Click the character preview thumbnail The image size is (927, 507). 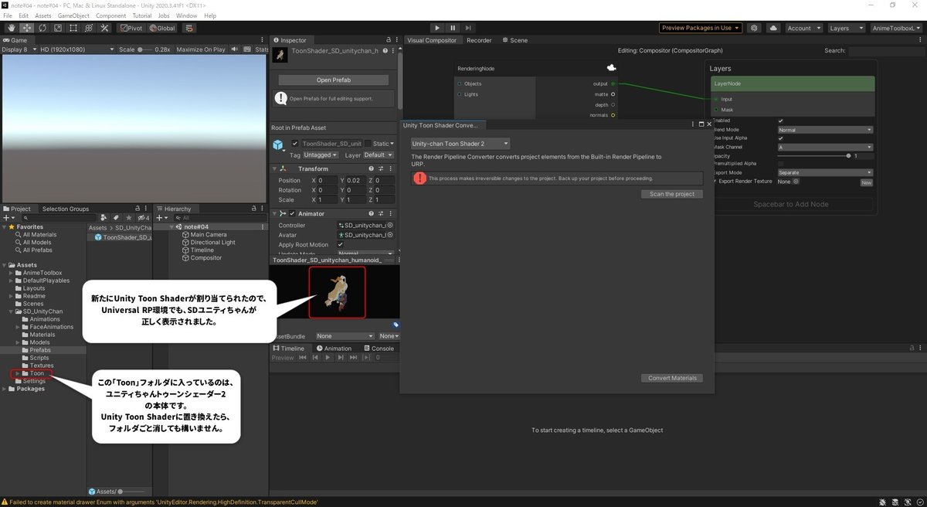(338, 292)
